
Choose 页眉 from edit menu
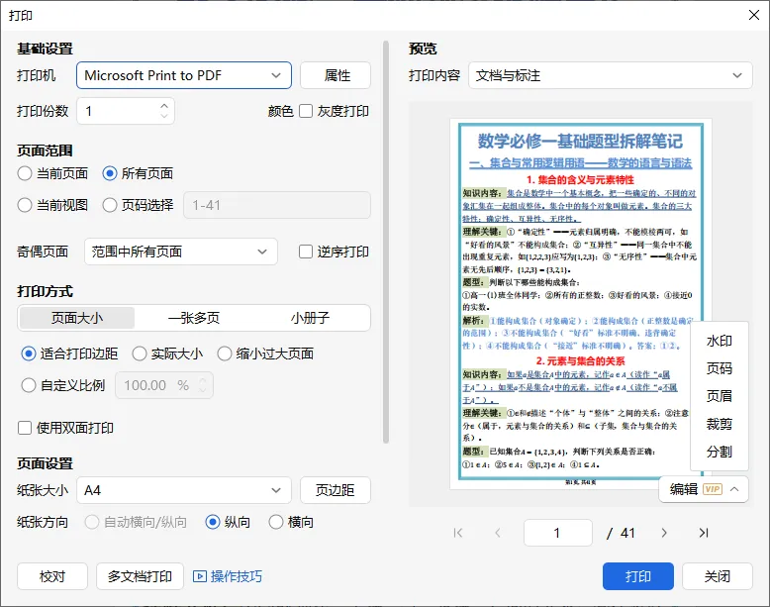[x=719, y=396]
